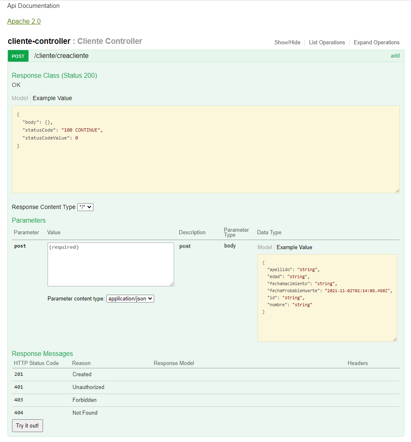411x442 pixels.
Task: Click List Operations link
Action: click(x=327, y=43)
